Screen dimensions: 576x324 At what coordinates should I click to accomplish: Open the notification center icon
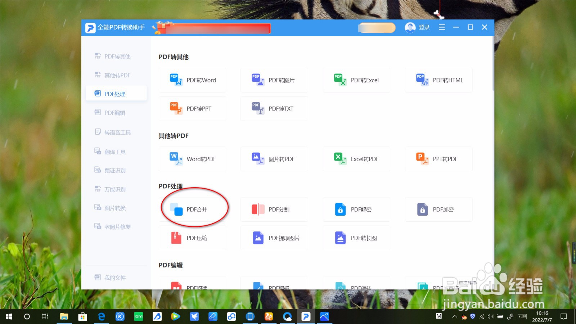coord(564,316)
